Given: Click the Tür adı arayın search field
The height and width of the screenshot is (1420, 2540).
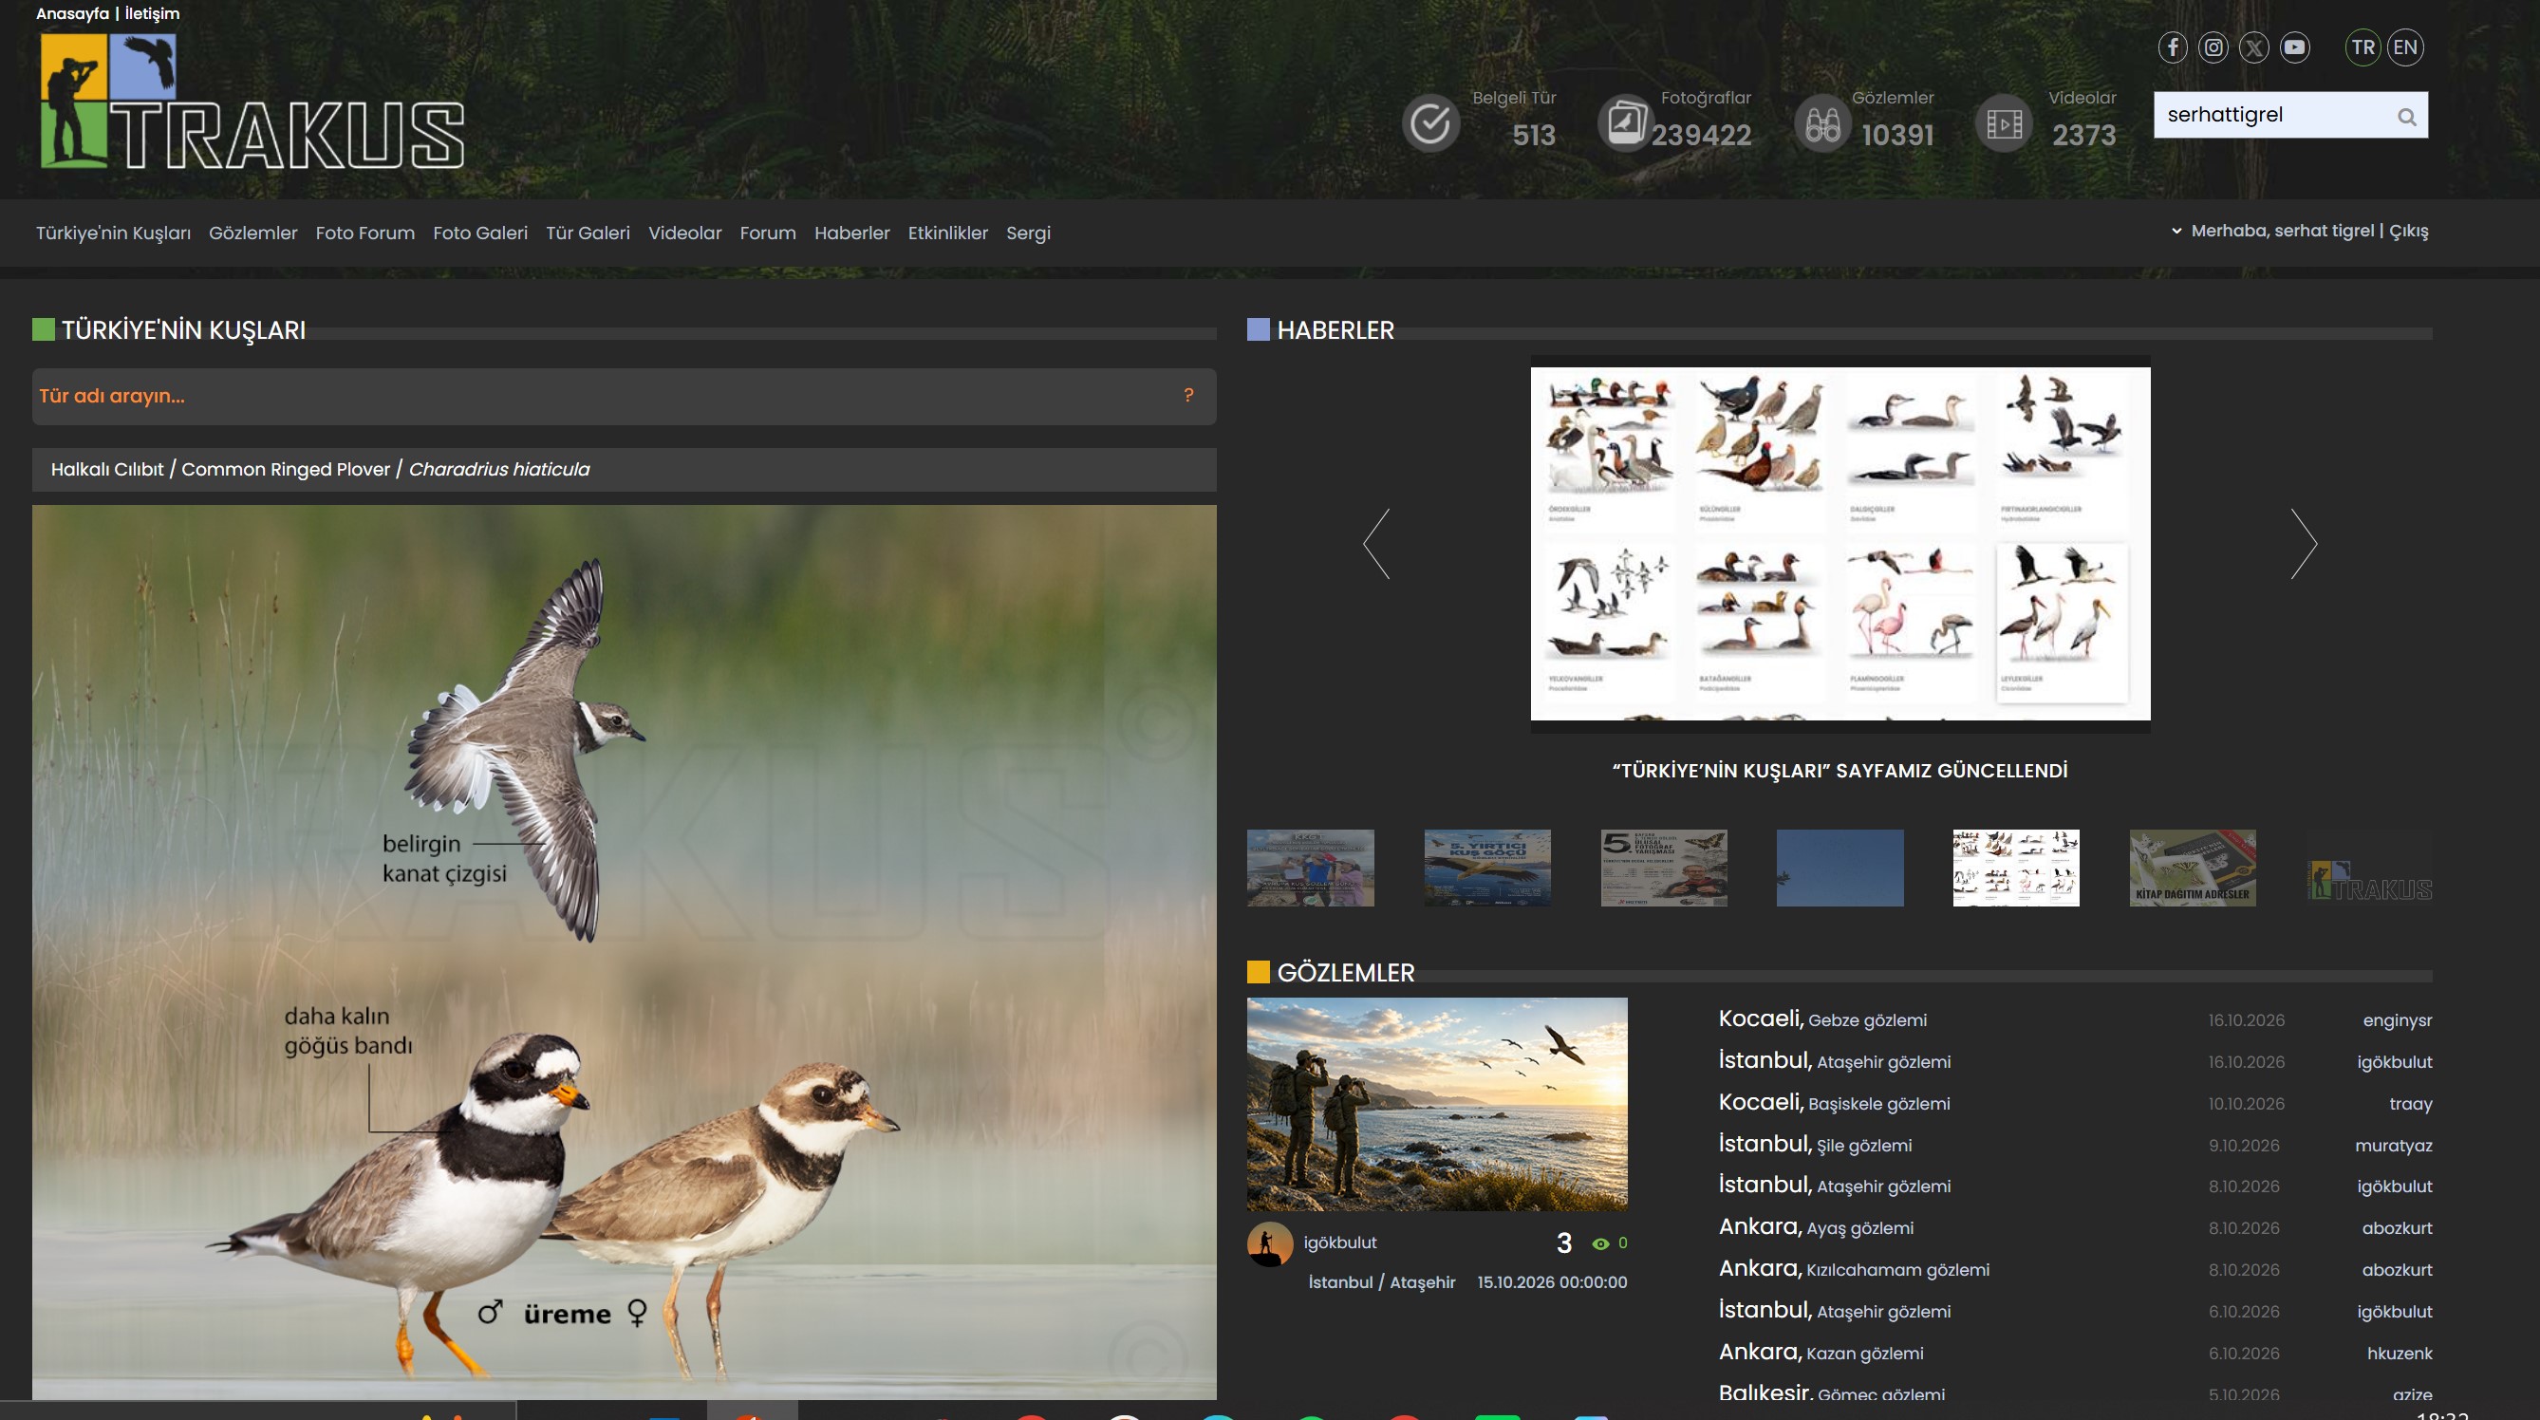Looking at the screenshot, I should click(625, 397).
